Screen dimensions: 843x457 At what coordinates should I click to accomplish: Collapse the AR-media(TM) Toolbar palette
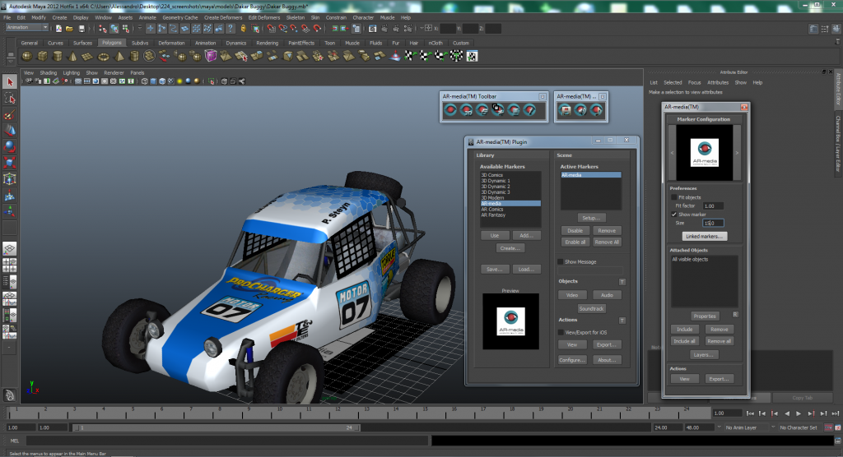(542, 97)
